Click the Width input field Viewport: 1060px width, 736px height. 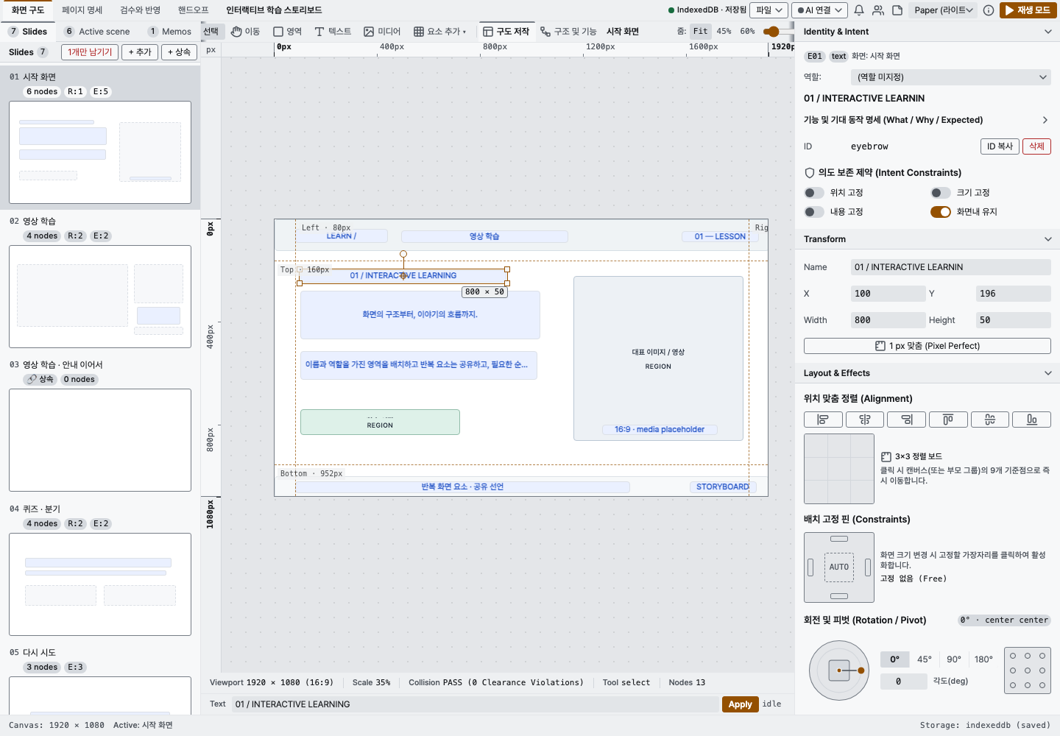coord(888,320)
